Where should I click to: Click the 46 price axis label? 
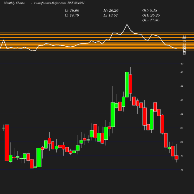click(x=182, y=72)
